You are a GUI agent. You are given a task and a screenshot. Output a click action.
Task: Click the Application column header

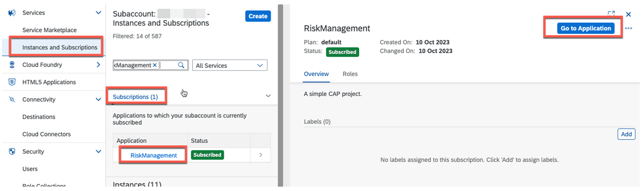131,141
